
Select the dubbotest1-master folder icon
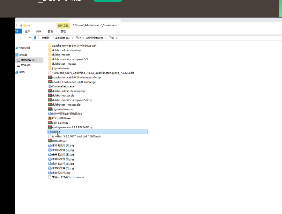coord(50,64)
